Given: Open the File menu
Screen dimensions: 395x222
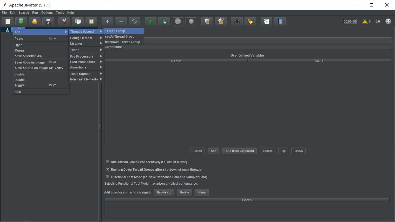Looking at the screenshot, I should (x=4, y=12).
